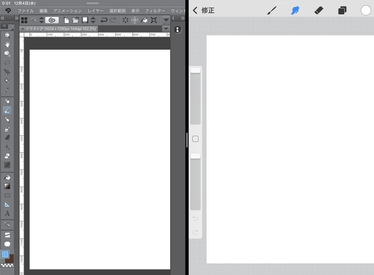Viewport: 374px width, 275px height.
Task: Select Procreate paintbrush tool
Action: (x=272, y=10)
